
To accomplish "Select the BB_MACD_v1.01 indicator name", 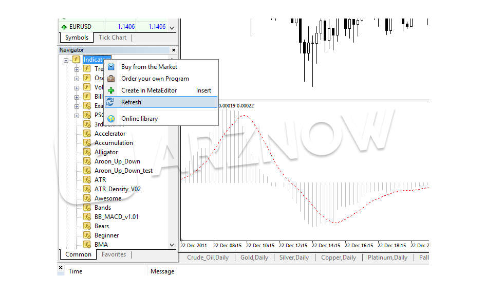I will pos(116,216).
